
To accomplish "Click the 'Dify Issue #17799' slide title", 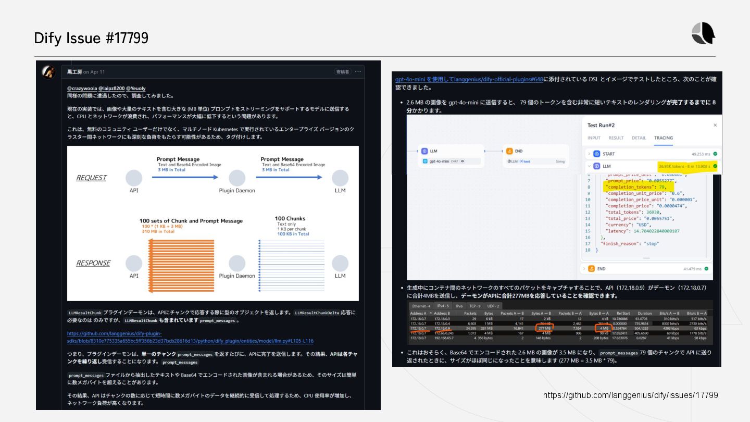I will tap(91, 38).
